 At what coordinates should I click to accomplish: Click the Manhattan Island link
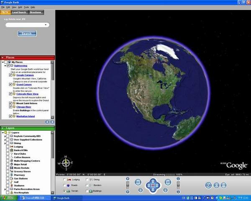point(26,116)
